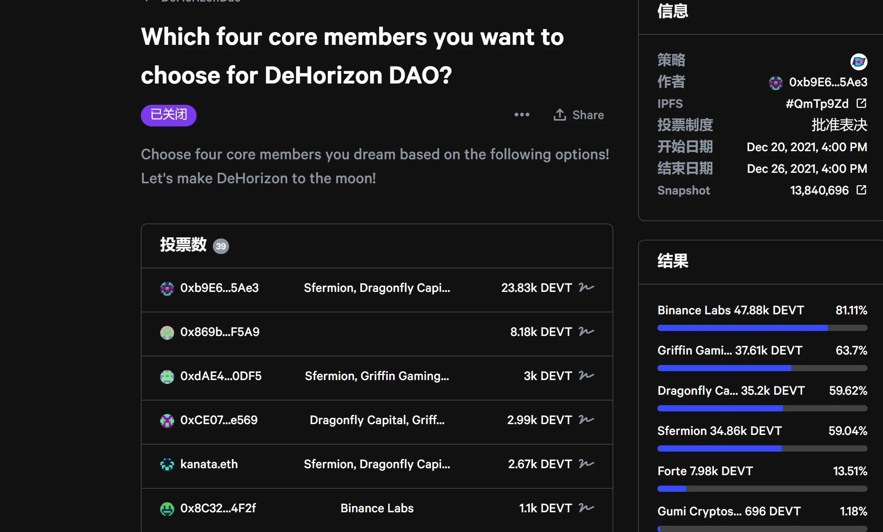Open kanata.eth voter profile

[x=209, y=464]
